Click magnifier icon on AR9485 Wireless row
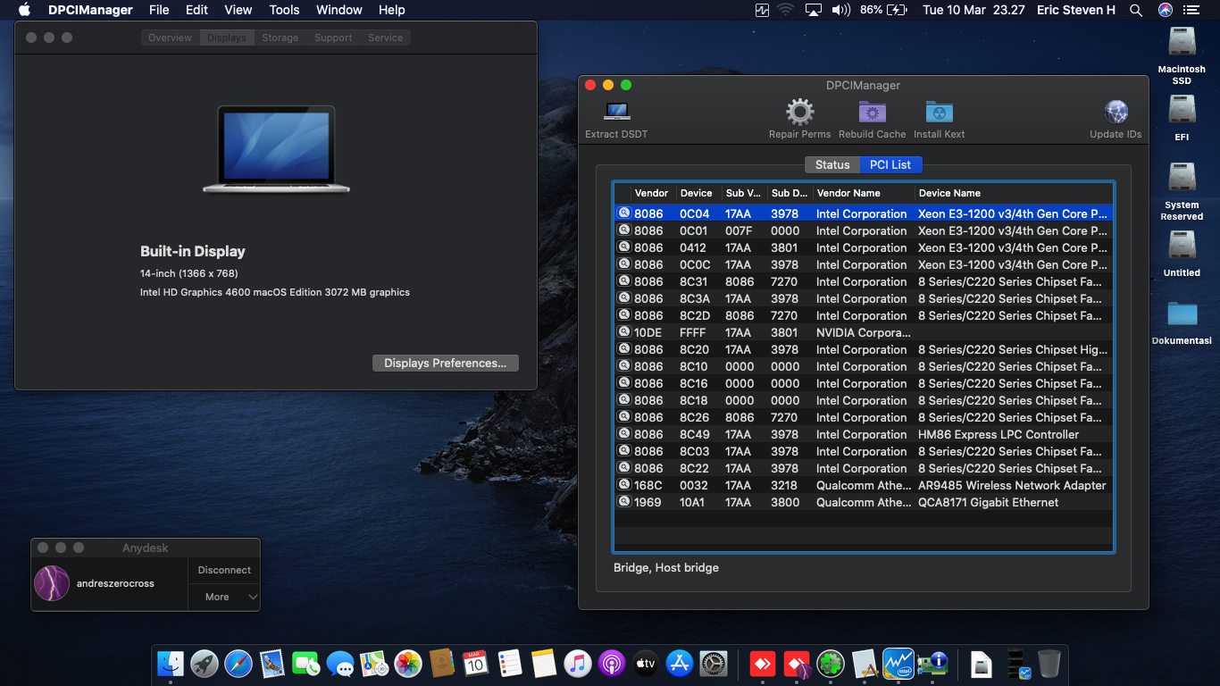Image resolution: width=1220 pixels, height=686 pixels. (x=624, y=485)
